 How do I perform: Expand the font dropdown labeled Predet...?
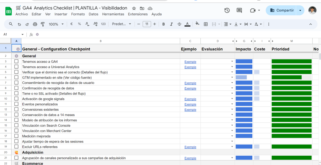click(121, 24)
